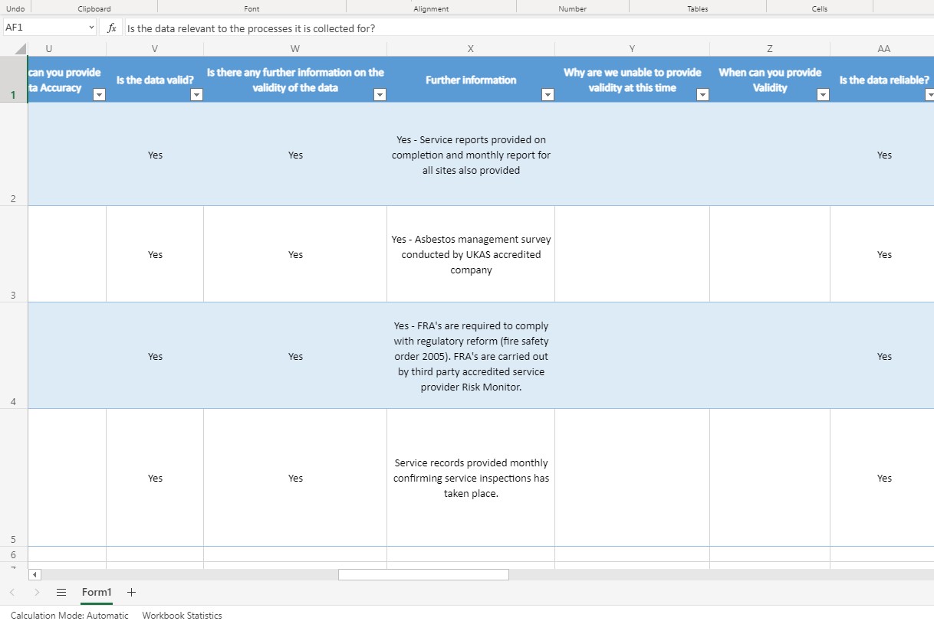Select empty cell Z3 under 'When can you provide'
The height and width of the screenshot is (621, 934).
[770, 254]
